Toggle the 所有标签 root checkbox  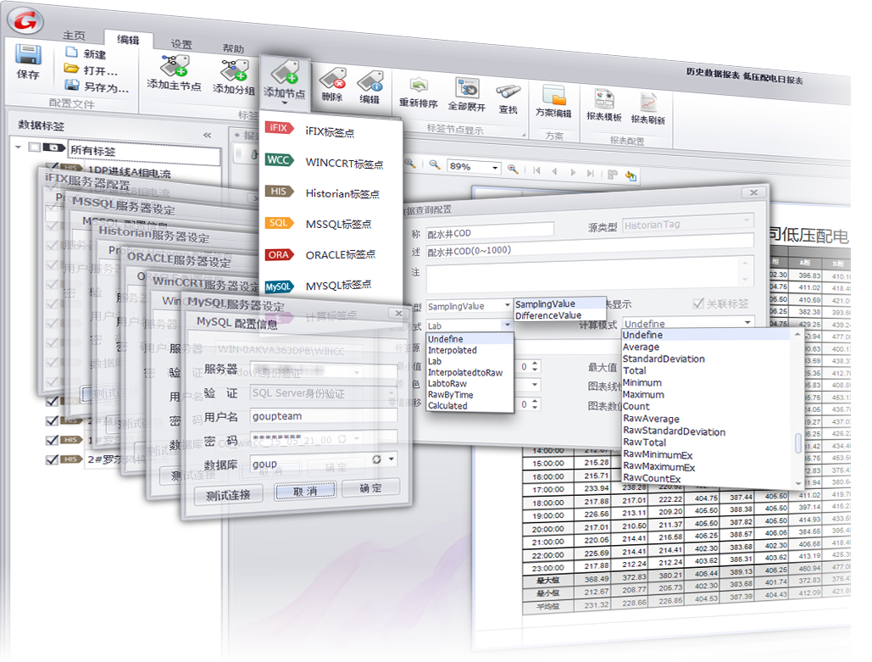(x=35, y=147)
